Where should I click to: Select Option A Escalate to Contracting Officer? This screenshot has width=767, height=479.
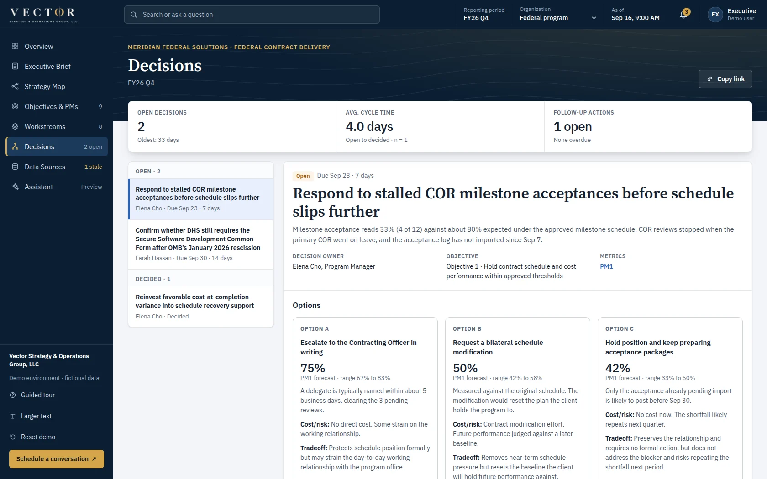point(365,398)
